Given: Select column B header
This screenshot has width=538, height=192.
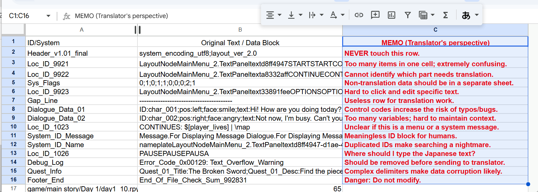Looking at the screenshot, I should pos(240,30).
